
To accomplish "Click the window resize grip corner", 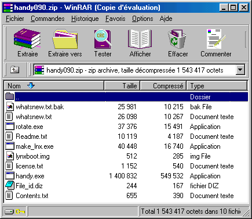I will coord(246,213).
